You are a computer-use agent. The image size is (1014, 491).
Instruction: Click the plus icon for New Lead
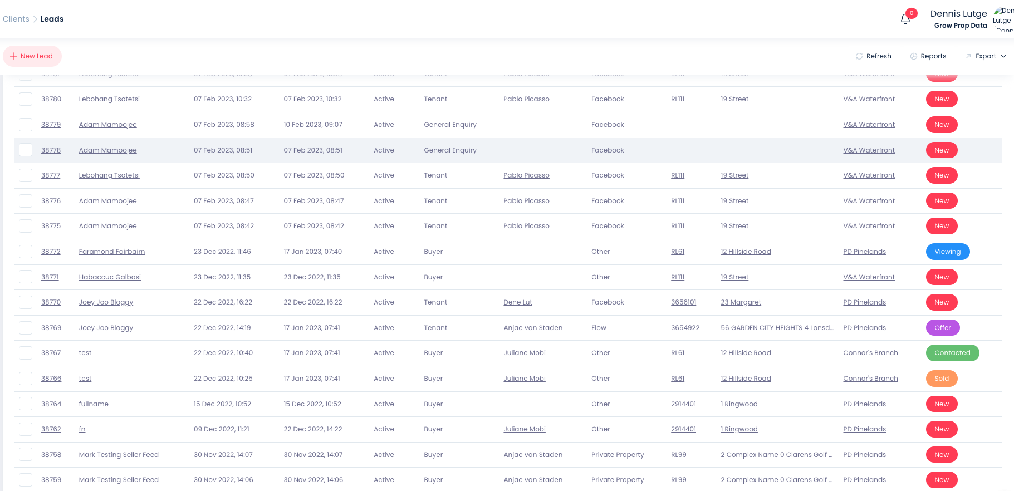[13, 56]
